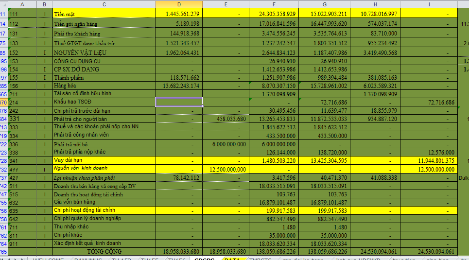The height and width of the screenshot is (260, 469).
Task: Click the column C header
Action: click(104, 4)
